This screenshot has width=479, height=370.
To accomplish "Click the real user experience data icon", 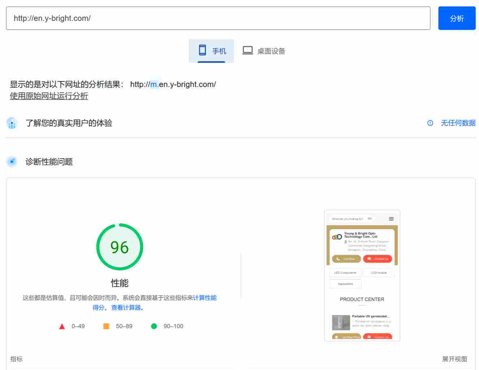I will pyautogui.click(x=12, y=123).
